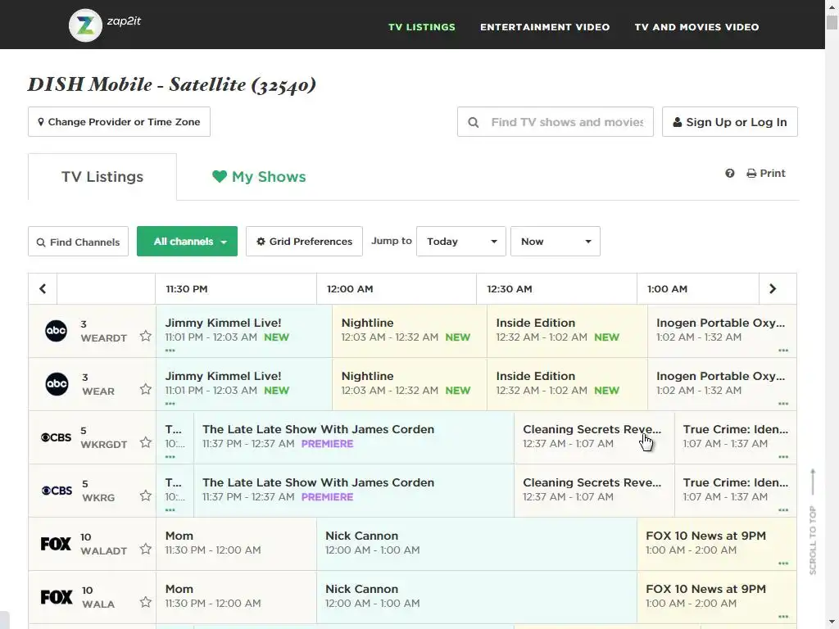Expand more dots under WEAR Inogen

(783, 404)
